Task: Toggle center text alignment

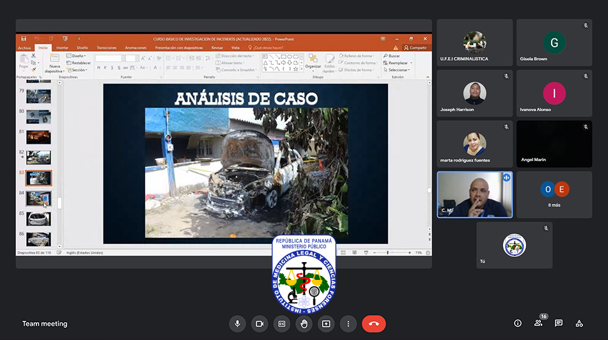Action: point(175,68)
